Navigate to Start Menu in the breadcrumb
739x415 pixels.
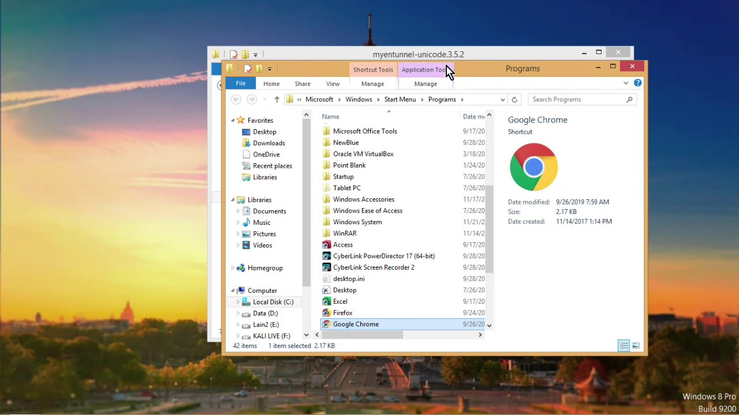pos(400,100)
